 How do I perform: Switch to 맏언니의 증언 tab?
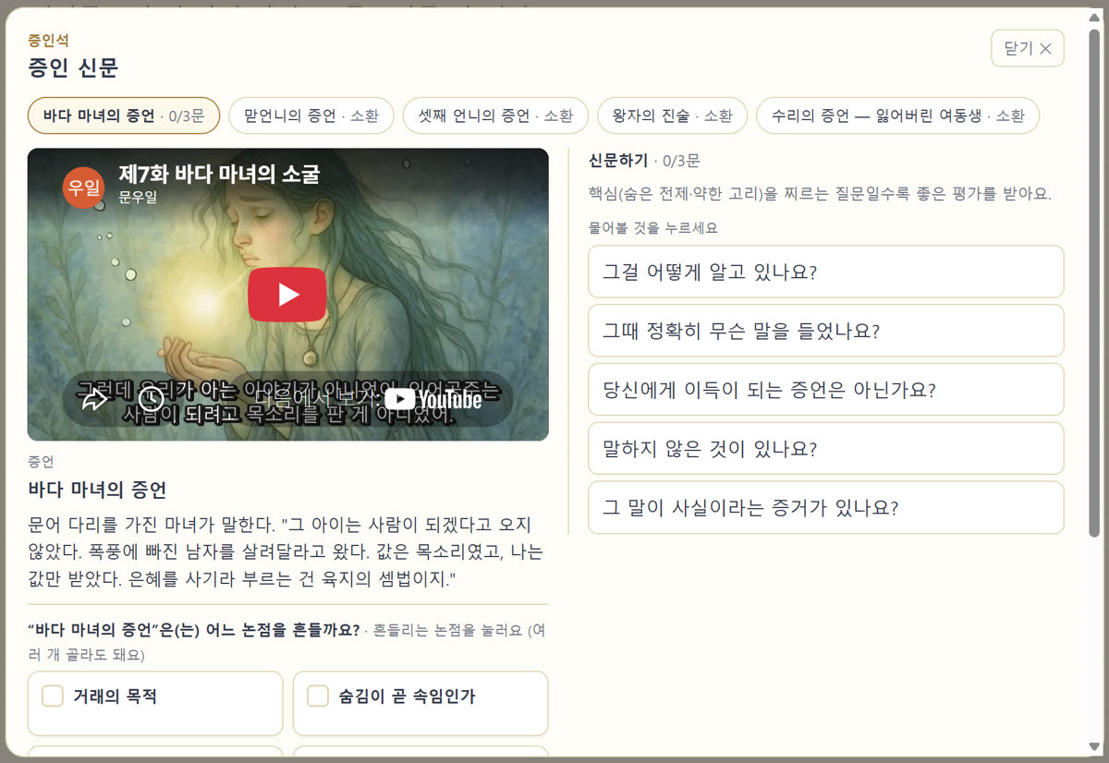coord(311,115)
